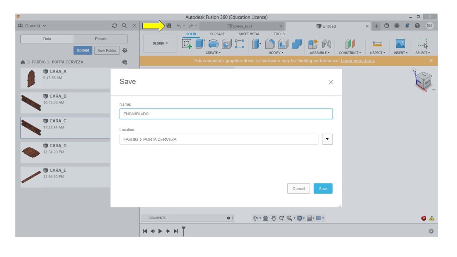Select the Create Sketch tool
The width and height of the screenshot is (457, 257).
[187, 44]
